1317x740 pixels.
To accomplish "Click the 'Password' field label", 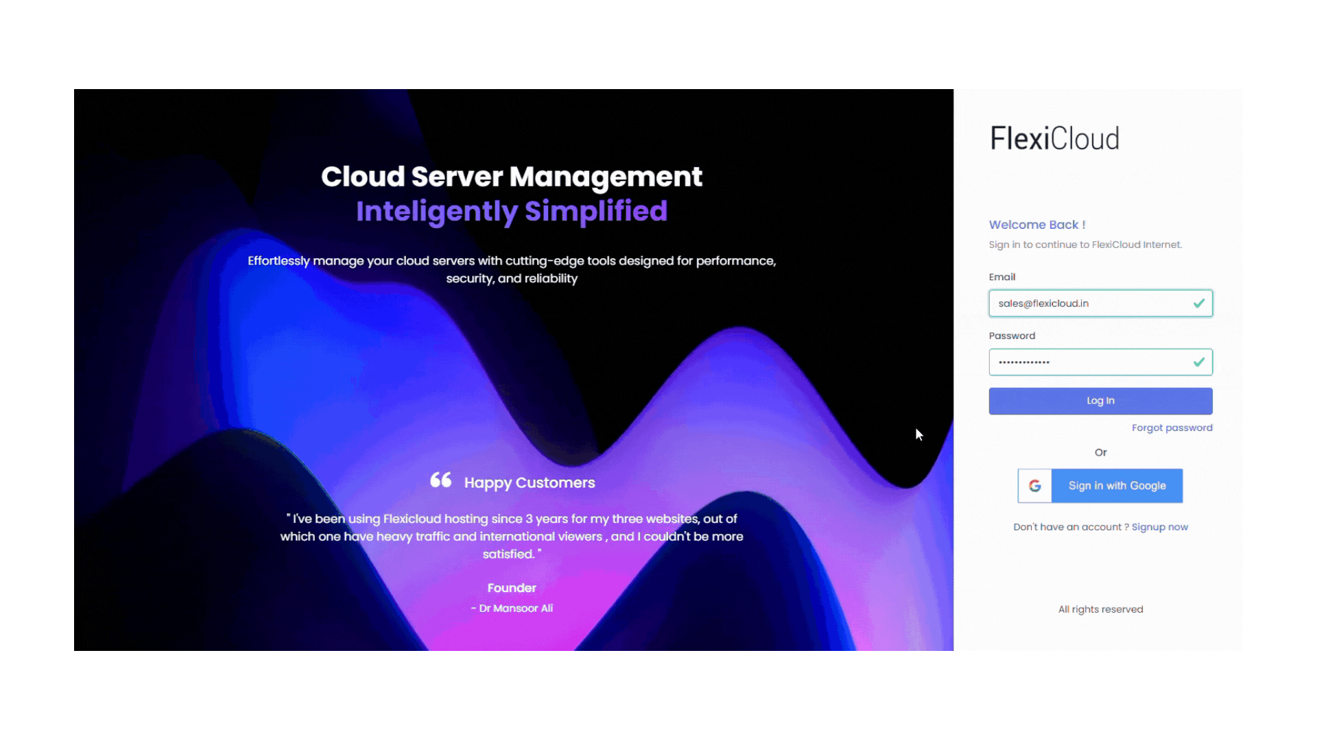I will (1012, 336).
